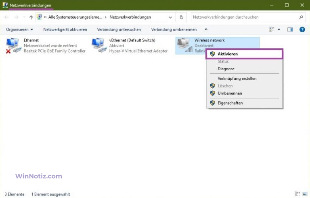Click the Wireless network adapter icon
This screenshot has width=310, height=198.
185,45
